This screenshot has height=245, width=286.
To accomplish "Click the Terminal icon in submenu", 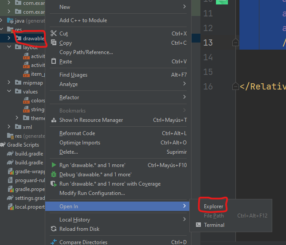I will pos(198,225).
